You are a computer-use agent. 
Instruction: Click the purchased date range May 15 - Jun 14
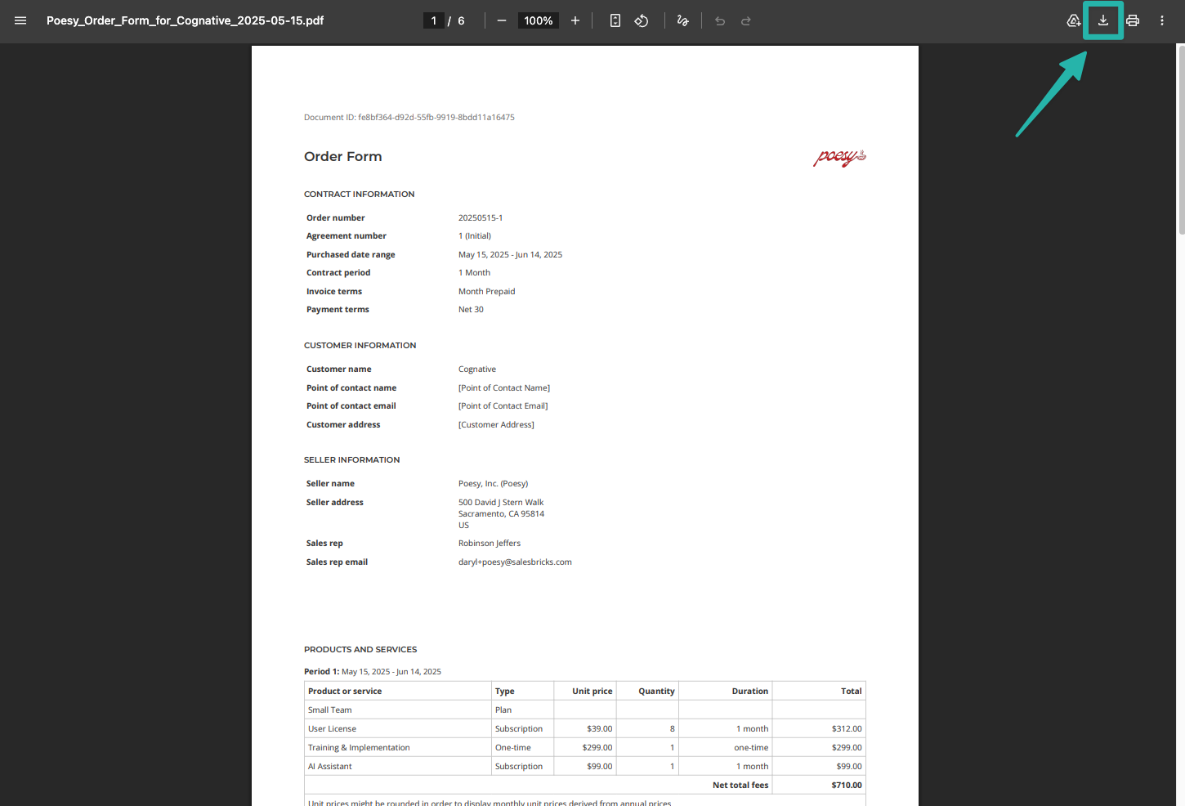[510, 255]
